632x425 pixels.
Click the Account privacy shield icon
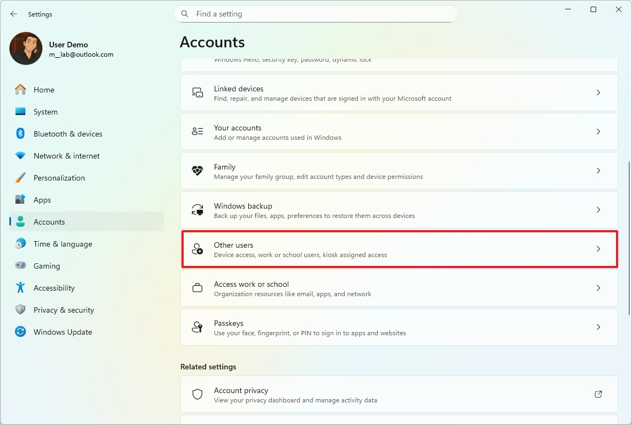click(197, 394)
